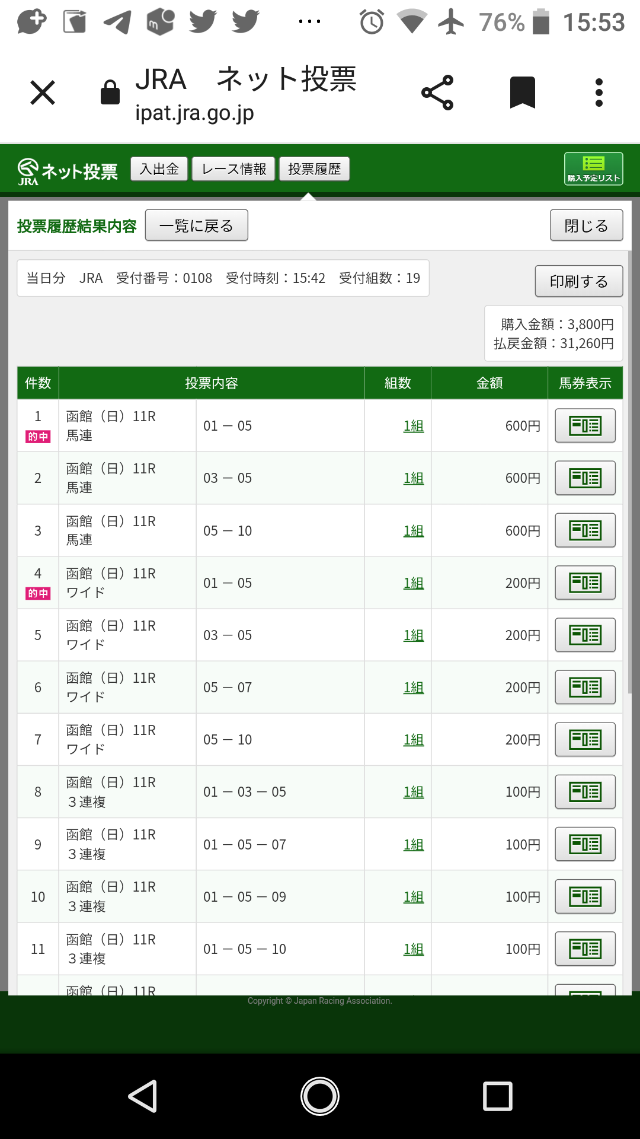Show betting ticket for row 1
The height and width of the screenshot is (1139, 640).
click(x=585, y=426)
